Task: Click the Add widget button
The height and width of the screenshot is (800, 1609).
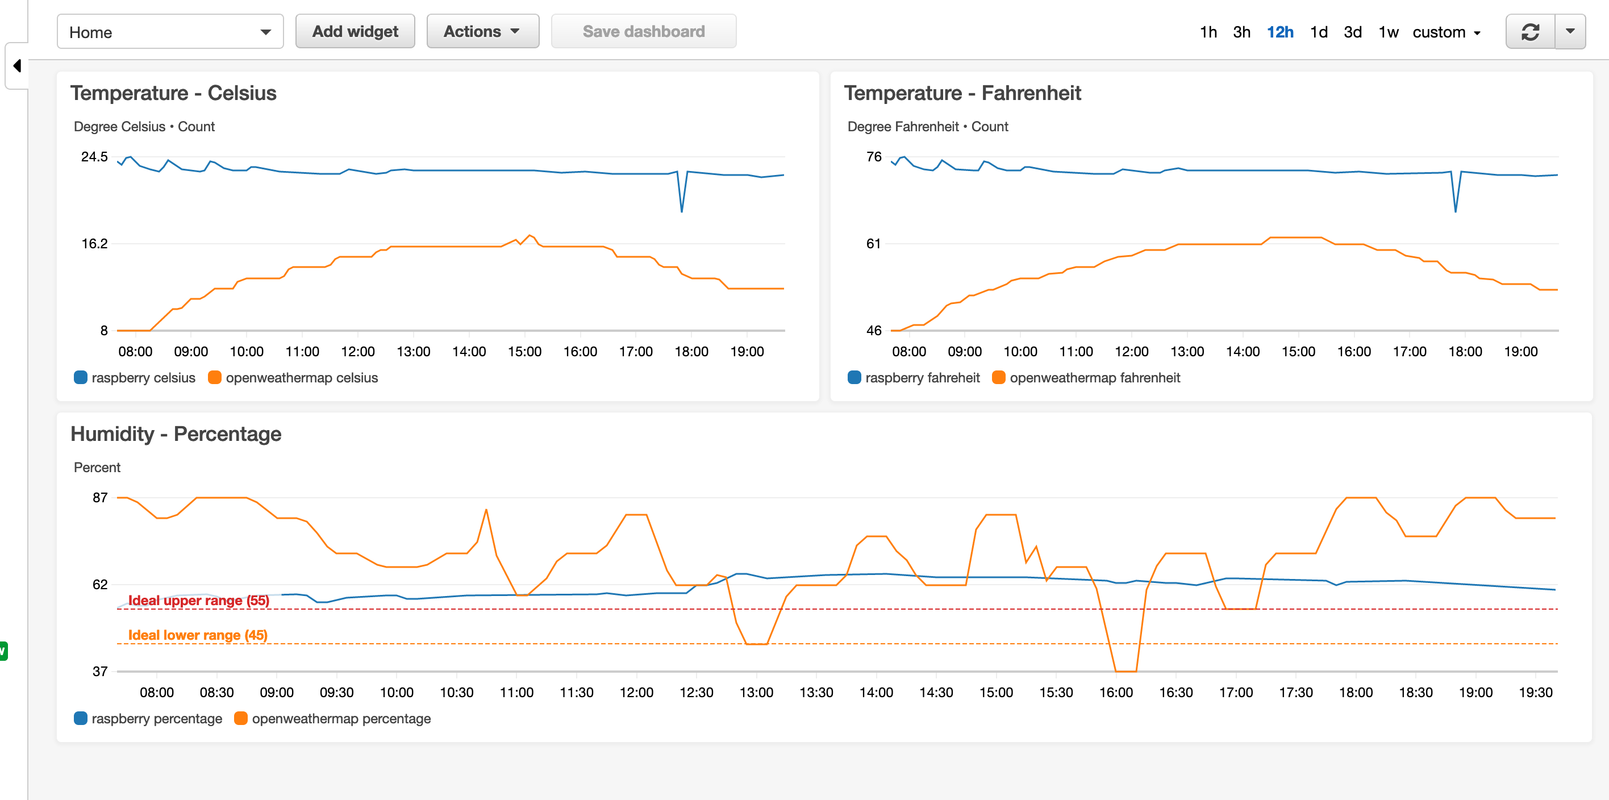Action: [355, 32]
